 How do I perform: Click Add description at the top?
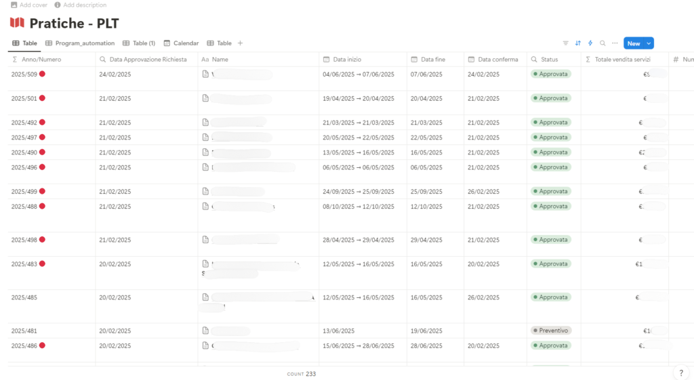click(80, 5)
